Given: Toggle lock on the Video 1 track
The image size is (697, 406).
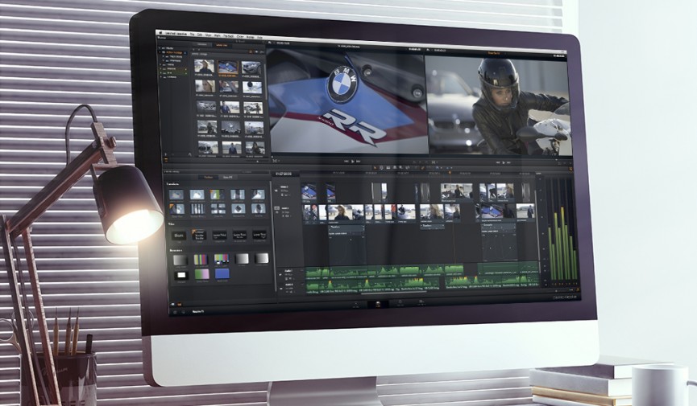Looking at the screenshot, I should 283,215.
